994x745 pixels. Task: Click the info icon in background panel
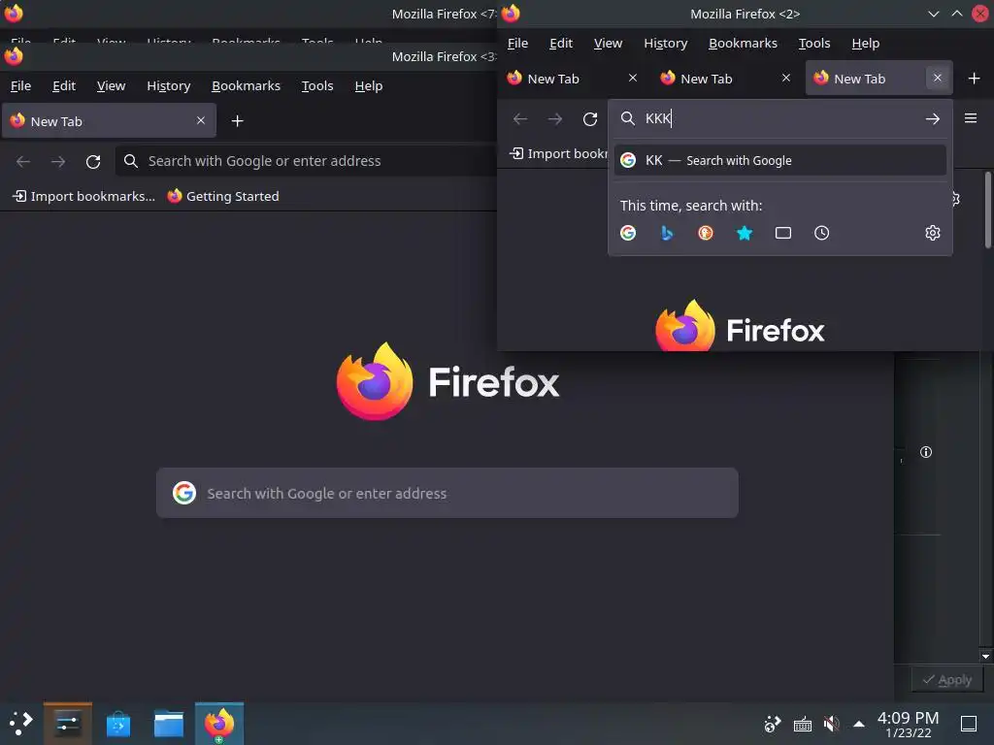(x=926, y=452)
